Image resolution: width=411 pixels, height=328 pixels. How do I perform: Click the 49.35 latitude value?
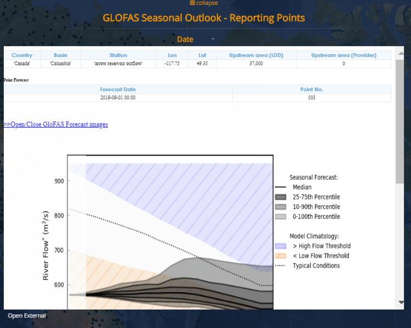(x=202, y=64)
